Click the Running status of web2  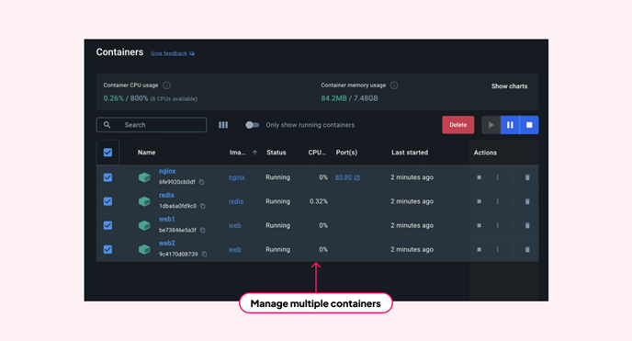(277, 249)
